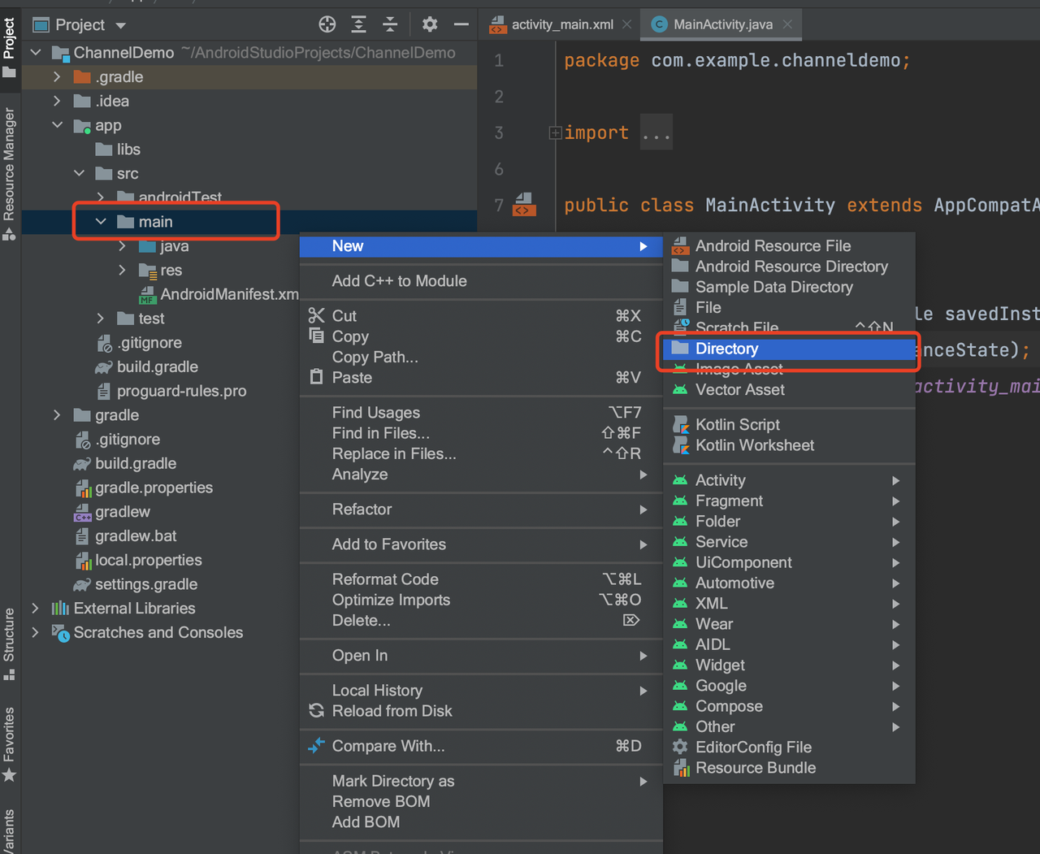
Task: Unfold the collapsed import block
Action: point(556,132)
